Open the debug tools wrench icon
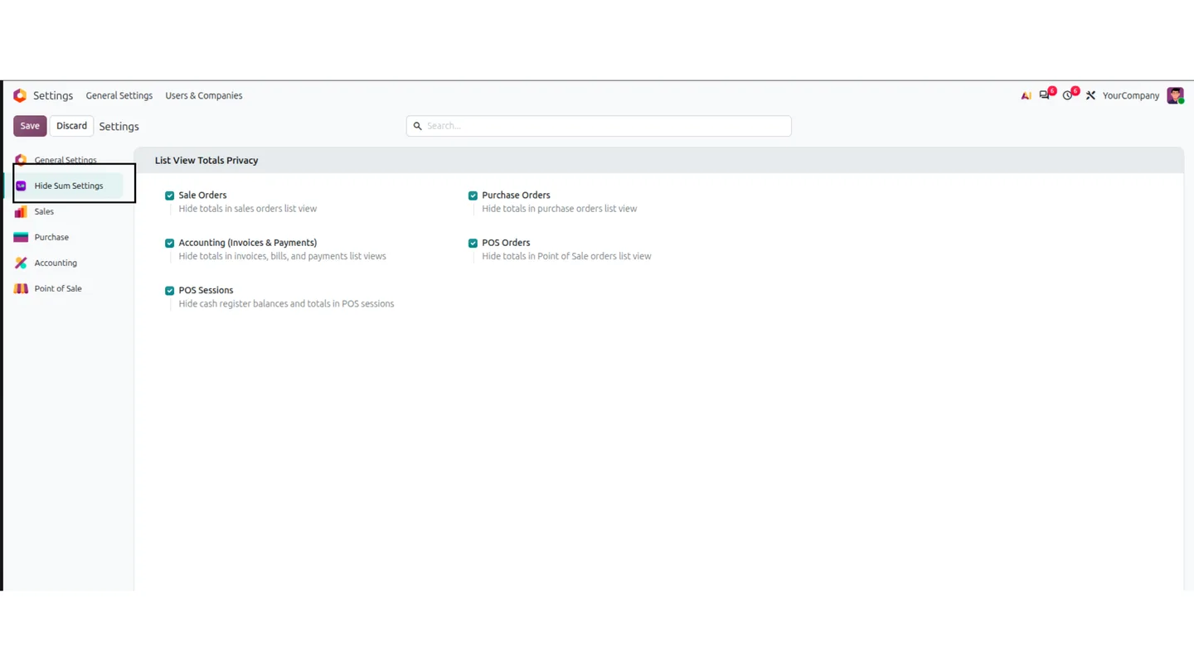Screen dimensions: 1194x671 (1090, 95)
